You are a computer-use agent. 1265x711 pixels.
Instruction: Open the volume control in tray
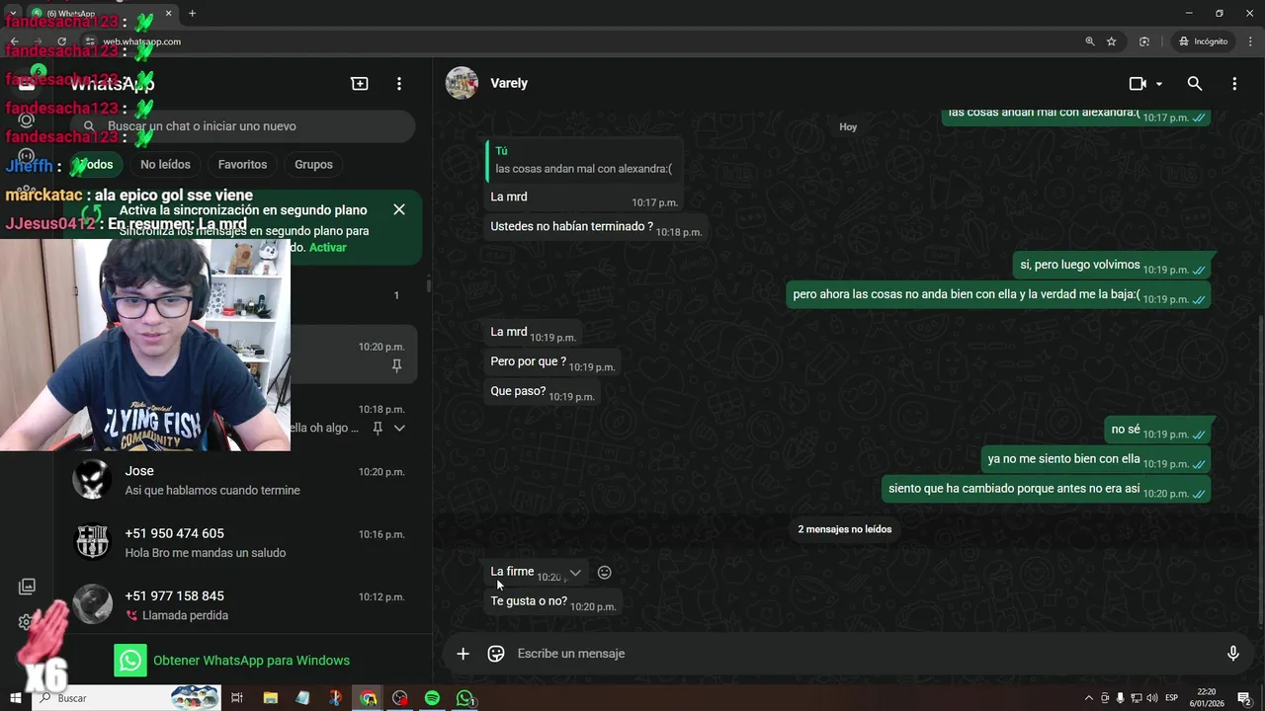1151,698
